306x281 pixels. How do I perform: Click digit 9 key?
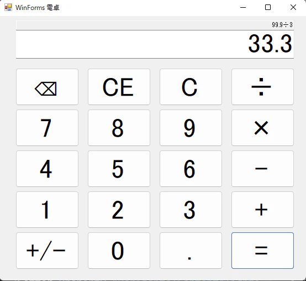click(x=191, y=128)
